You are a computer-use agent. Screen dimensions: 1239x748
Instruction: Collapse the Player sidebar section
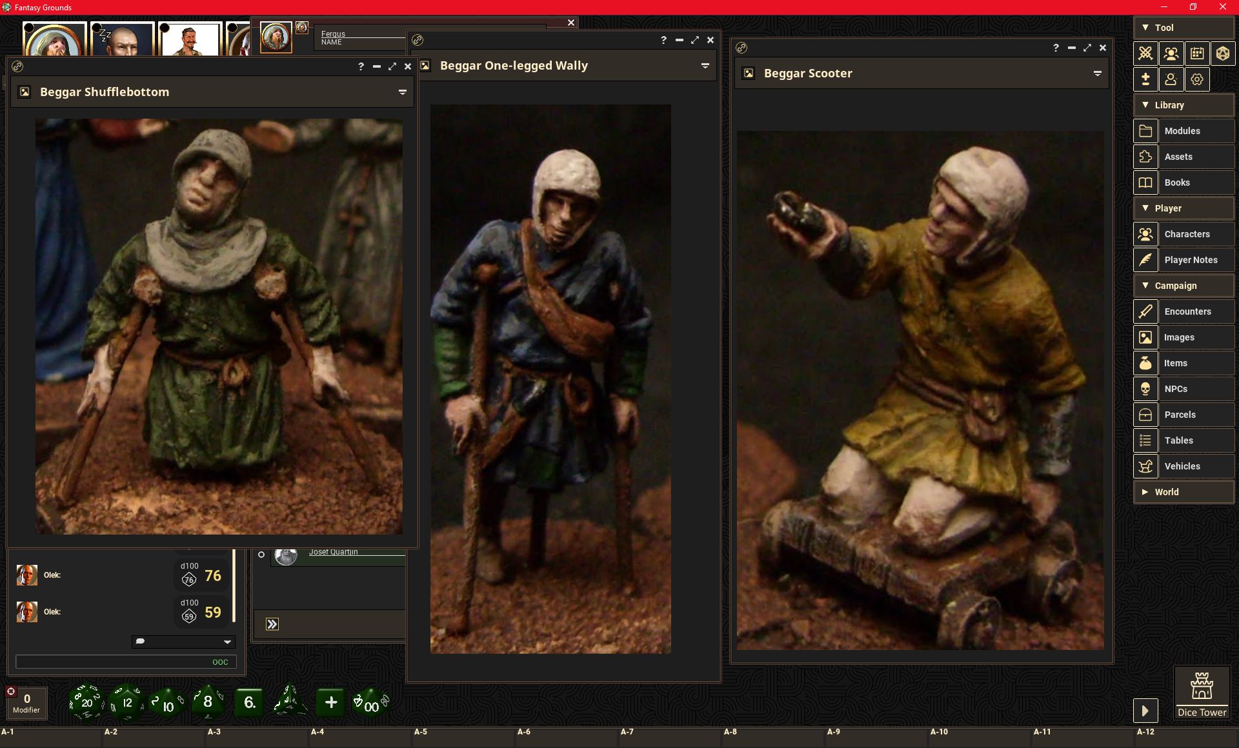[1184, 208]
